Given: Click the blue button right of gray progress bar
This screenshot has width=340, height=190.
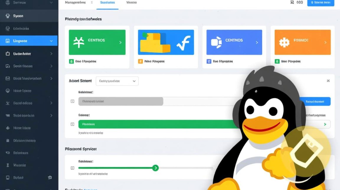Looking at the screenshot, I should click(315, 102).
